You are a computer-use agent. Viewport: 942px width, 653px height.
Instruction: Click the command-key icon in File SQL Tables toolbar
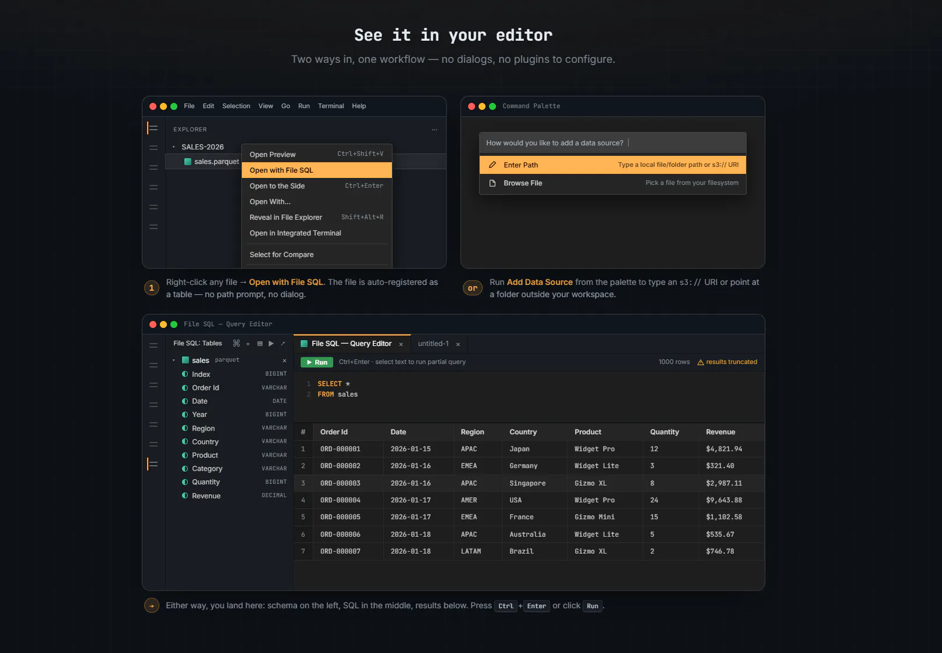[236, 344]
